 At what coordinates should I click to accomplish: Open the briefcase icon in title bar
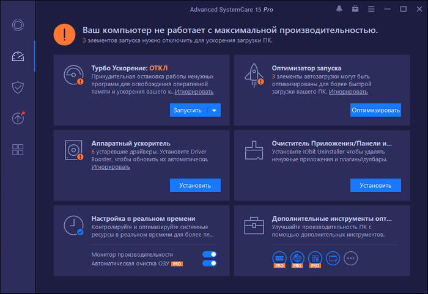pyautogui.click(x=355, y=9)
